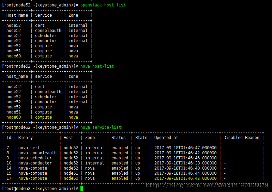Click 'nova-conductor' in the Binary column
Image resolution: width=272 pixels, height=192 pixels.
[x=35, y=163]
